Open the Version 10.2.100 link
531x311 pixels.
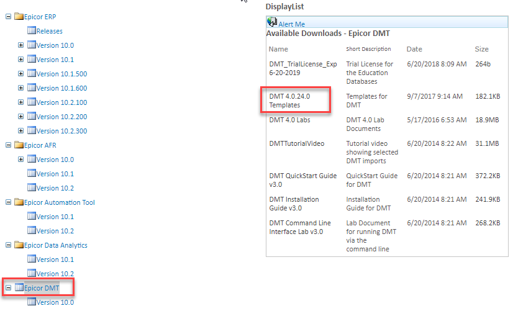[62, 102]
